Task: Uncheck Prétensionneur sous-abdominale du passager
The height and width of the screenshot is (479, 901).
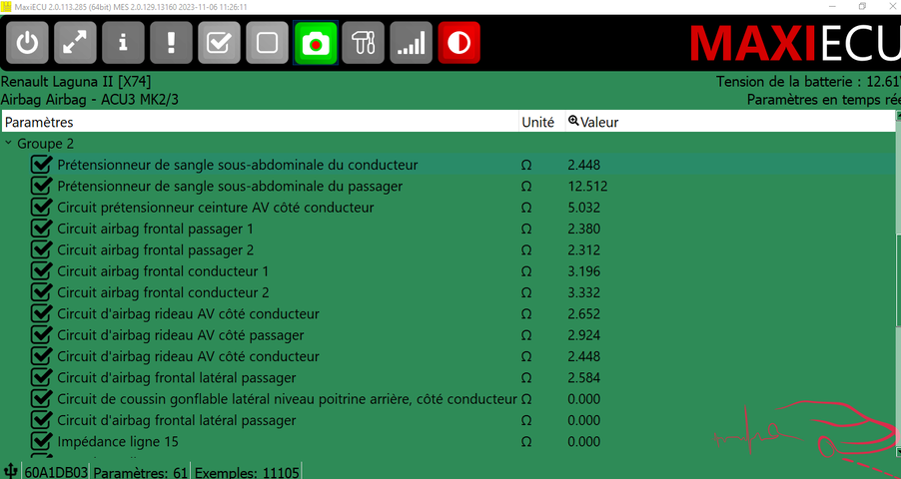Action: click(x=41, y=186)
